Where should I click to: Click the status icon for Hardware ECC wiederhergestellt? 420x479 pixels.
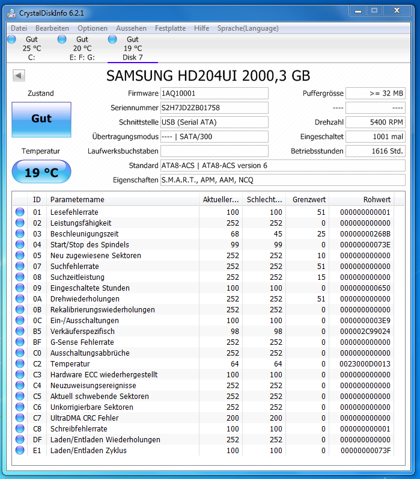click(x=20, y=374)
